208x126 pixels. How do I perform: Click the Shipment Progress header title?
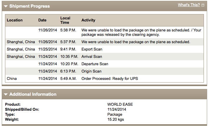(29, 6)
